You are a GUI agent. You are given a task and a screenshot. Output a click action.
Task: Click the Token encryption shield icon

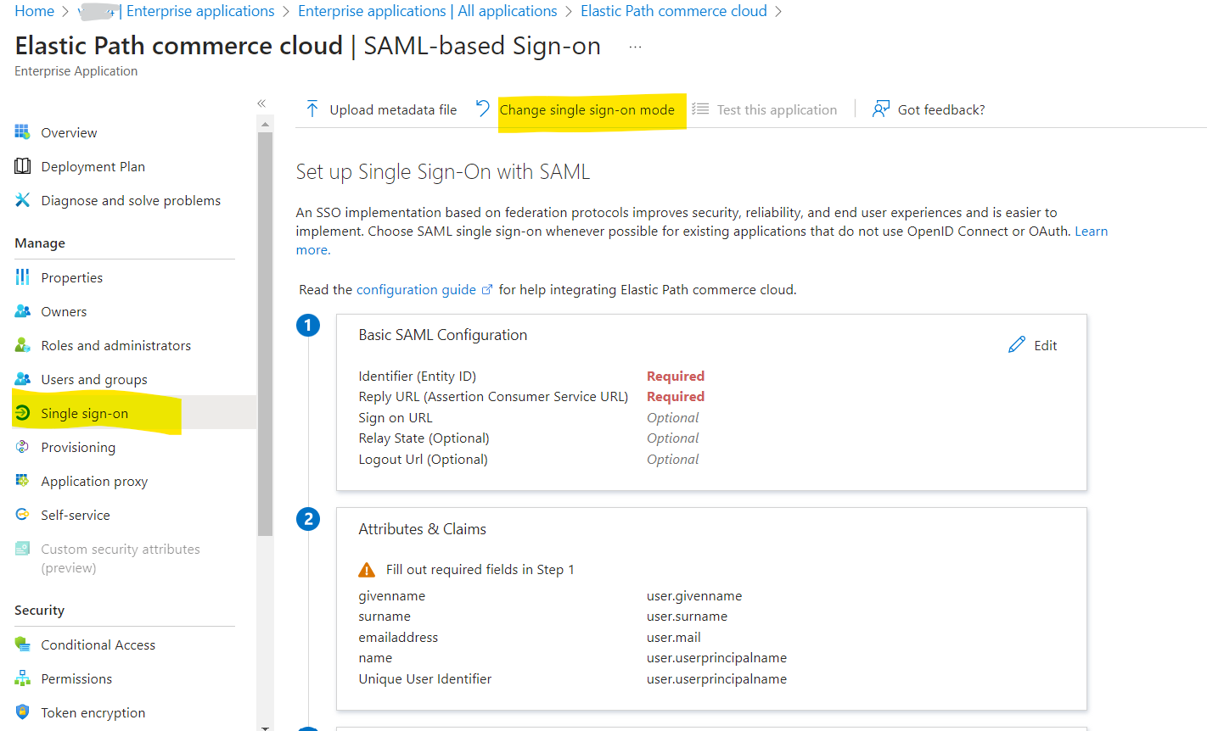[22, 712]
